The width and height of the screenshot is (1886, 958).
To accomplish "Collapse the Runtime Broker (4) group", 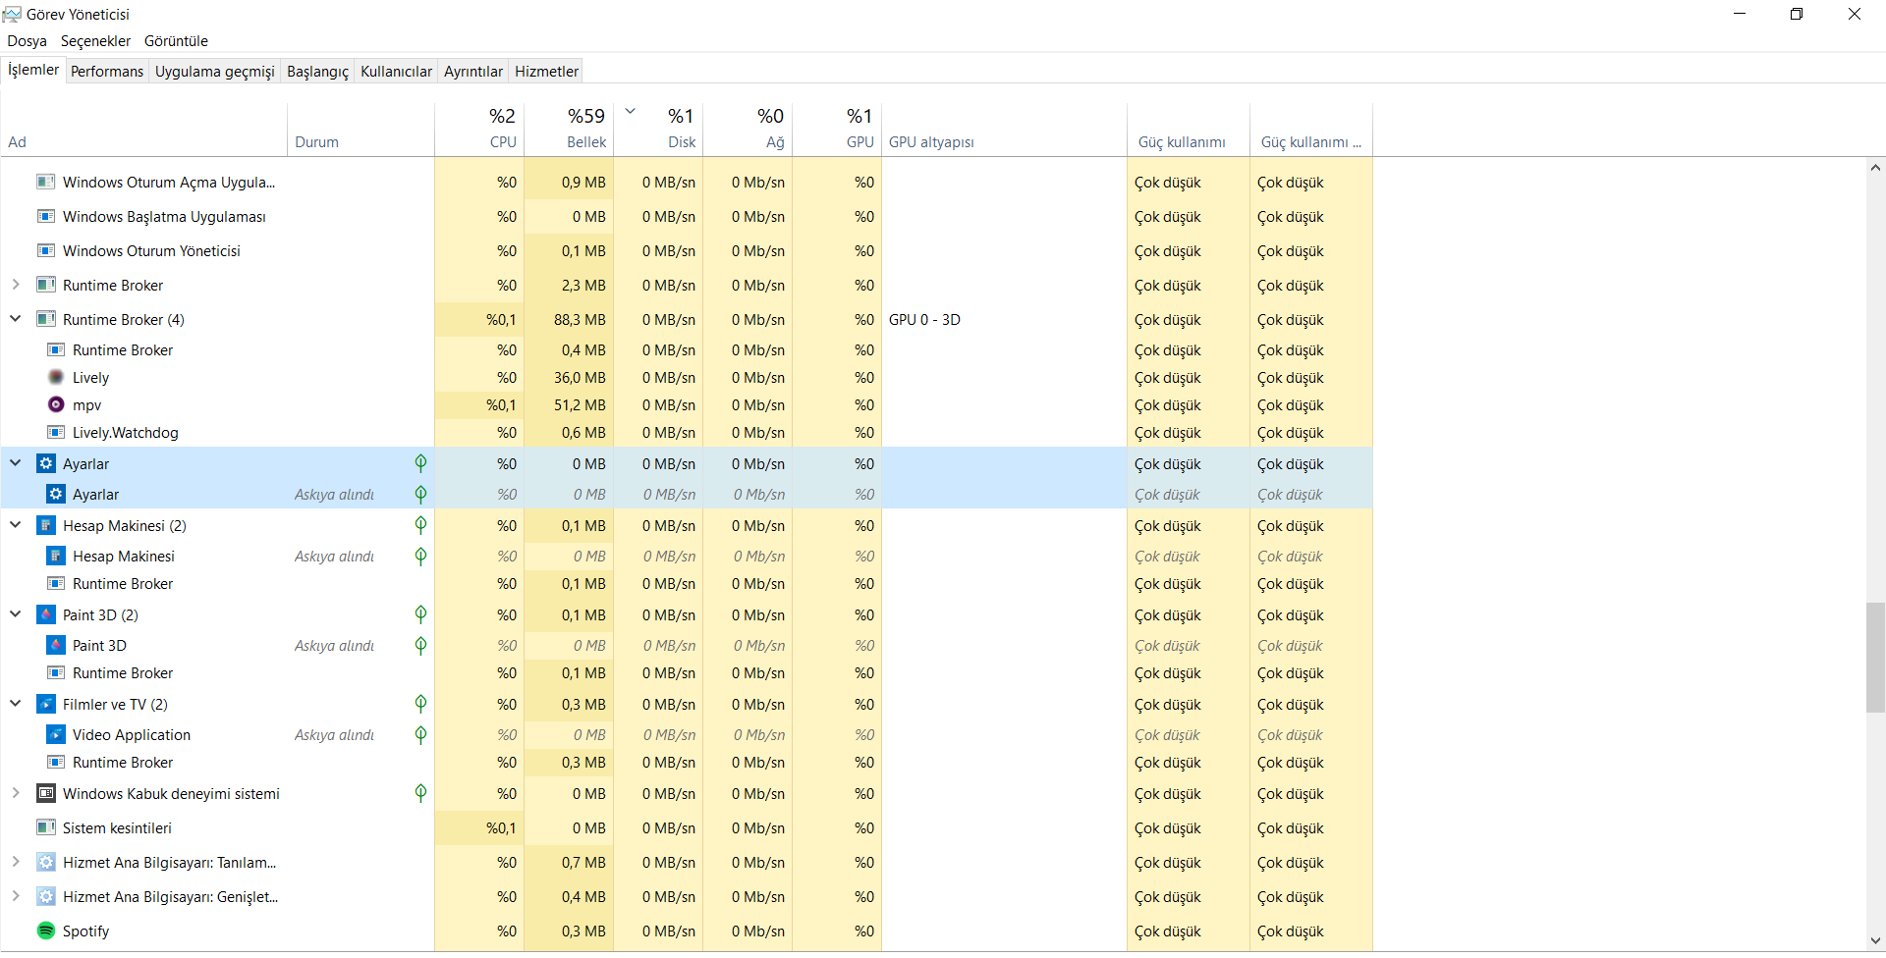I will pyautogui.click(x=16, y=319).
